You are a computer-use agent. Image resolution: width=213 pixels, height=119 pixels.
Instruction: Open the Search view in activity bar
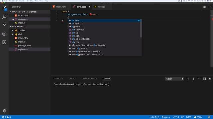click(x=4, y=17)
